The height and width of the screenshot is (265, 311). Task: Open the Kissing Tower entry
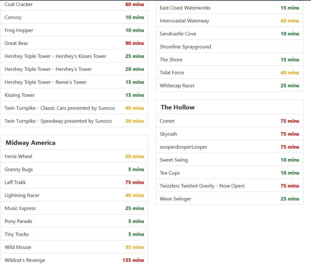(x=20, y=95)
